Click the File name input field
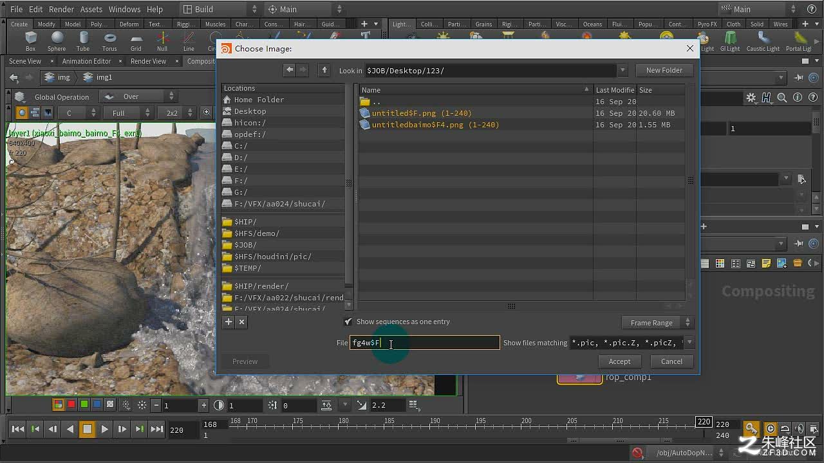Viewport: 824px width, 463px height. tap(424, 343)
